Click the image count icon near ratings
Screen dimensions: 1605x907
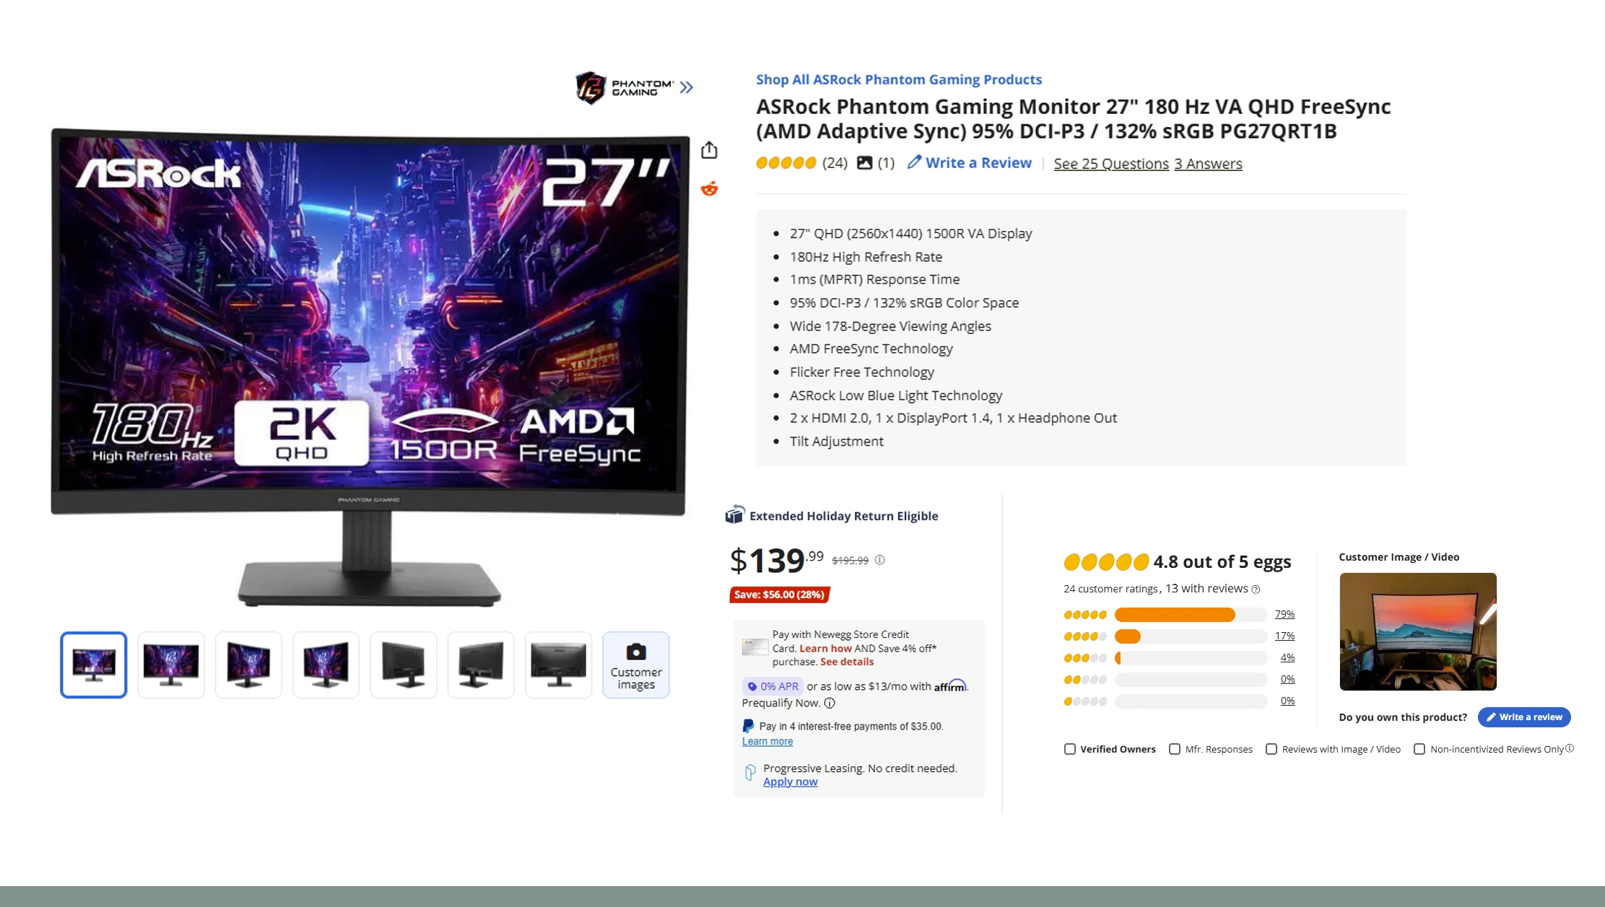pyautogui.click(x=864, y=162)
